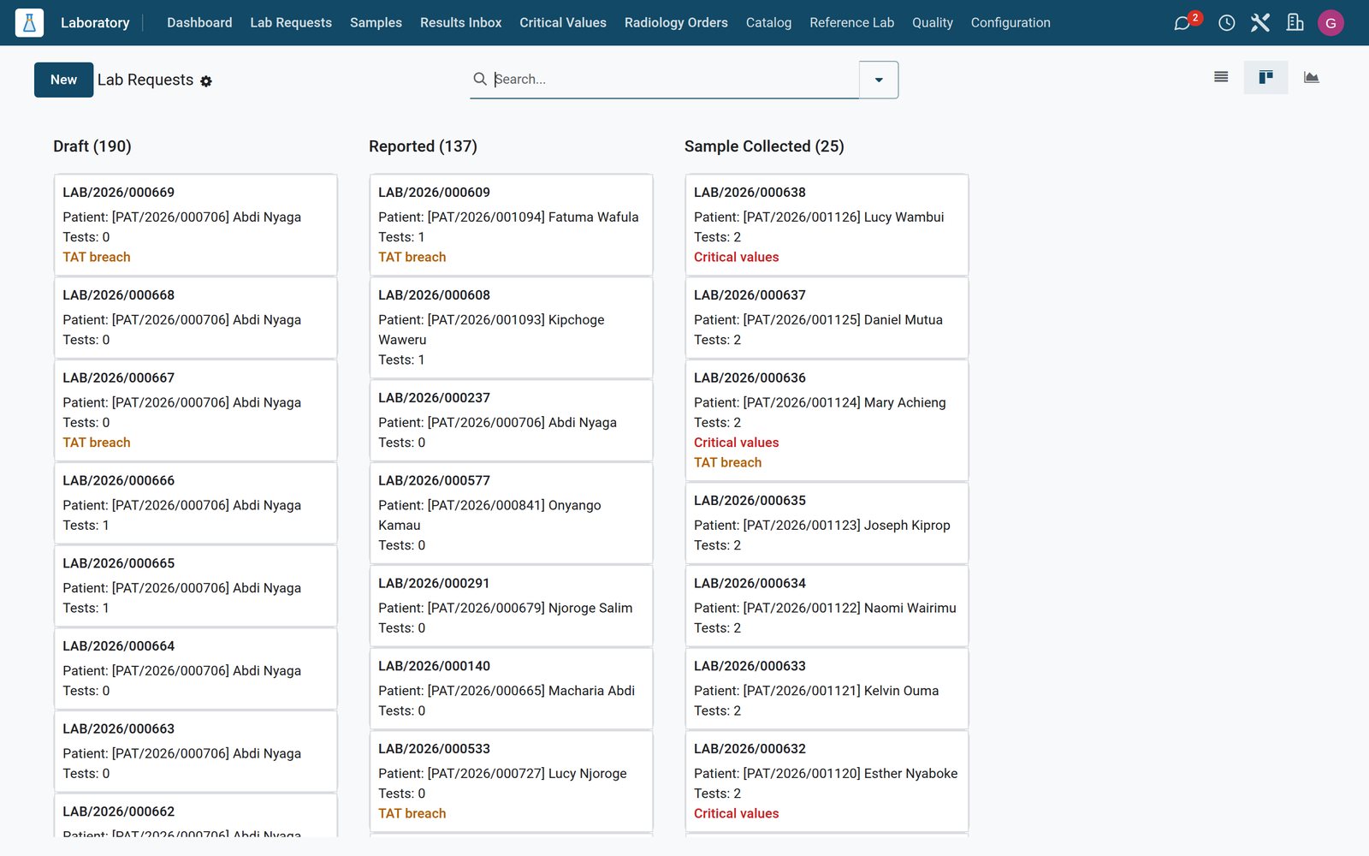This screenshot has height=856, width=1369.
Task: Open card LAB/2026/000608 Kipchoge Waweru
Action: pos(511,328)
